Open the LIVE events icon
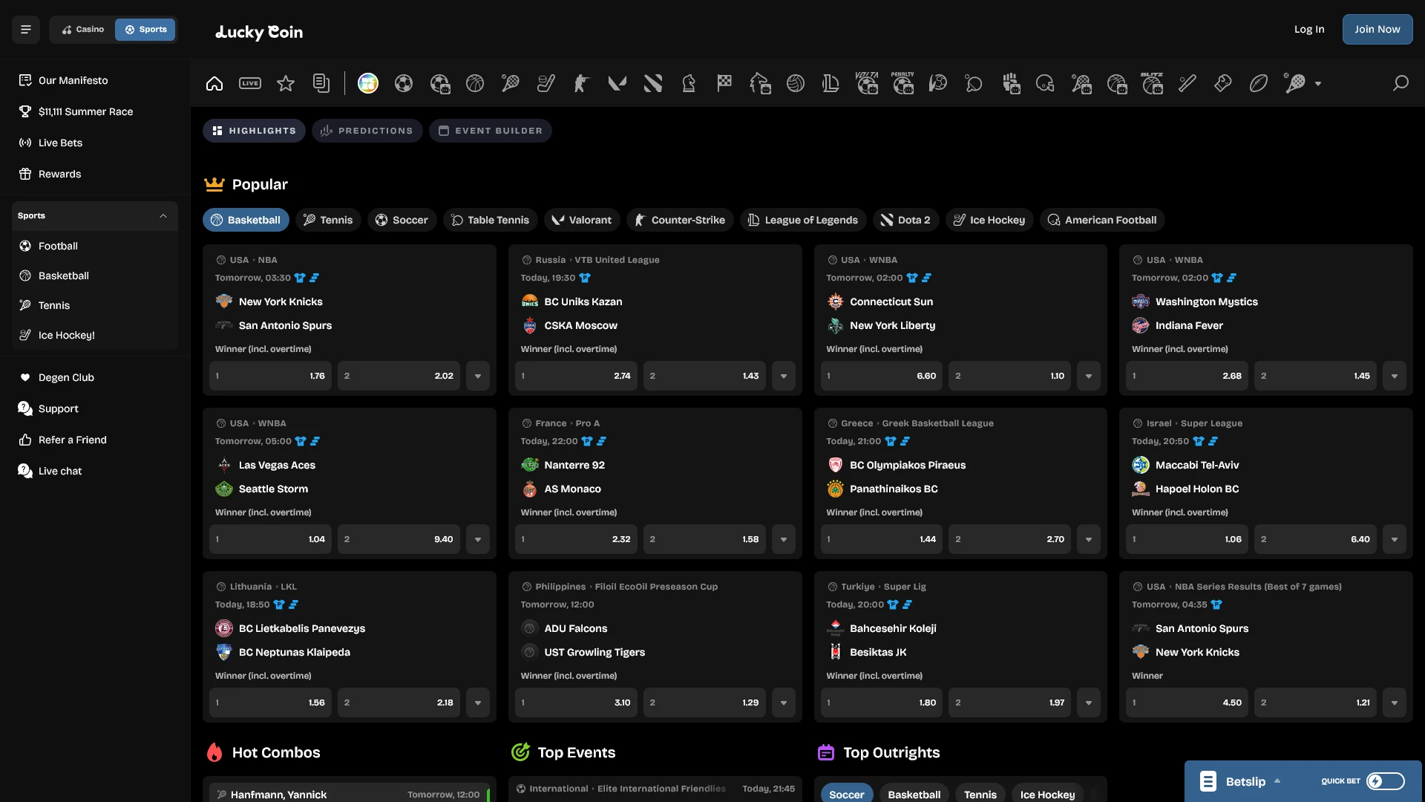 point(250,83)
